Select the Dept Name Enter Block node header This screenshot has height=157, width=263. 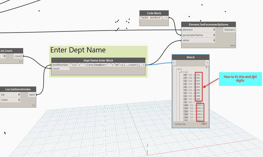(x=98, y=60)
